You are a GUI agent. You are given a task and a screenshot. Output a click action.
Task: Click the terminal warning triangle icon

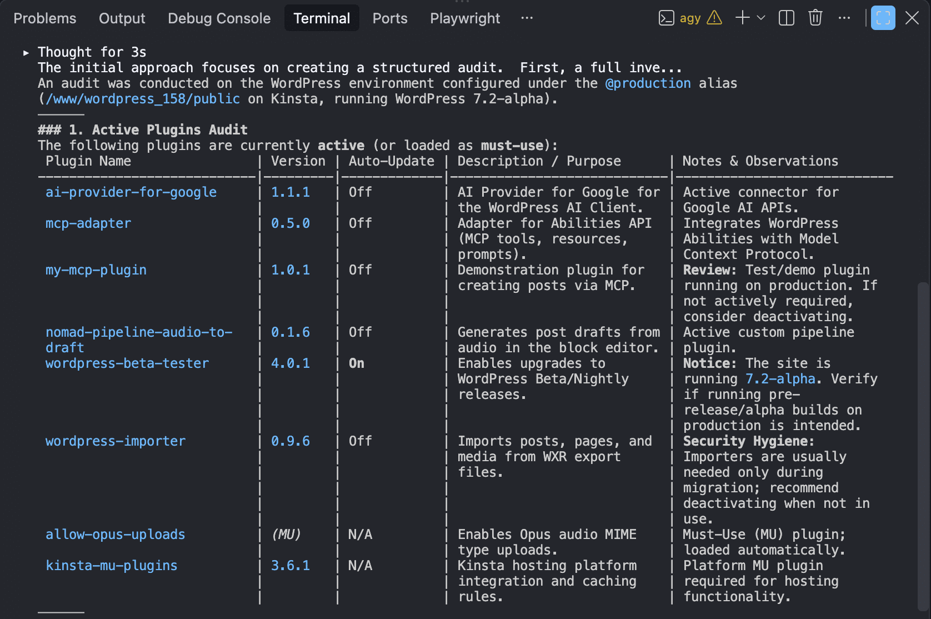(x=714, y=18)
